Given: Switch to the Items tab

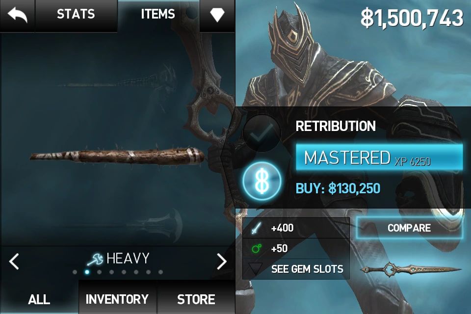Looking at the screenshot, I should click(158, 14).
